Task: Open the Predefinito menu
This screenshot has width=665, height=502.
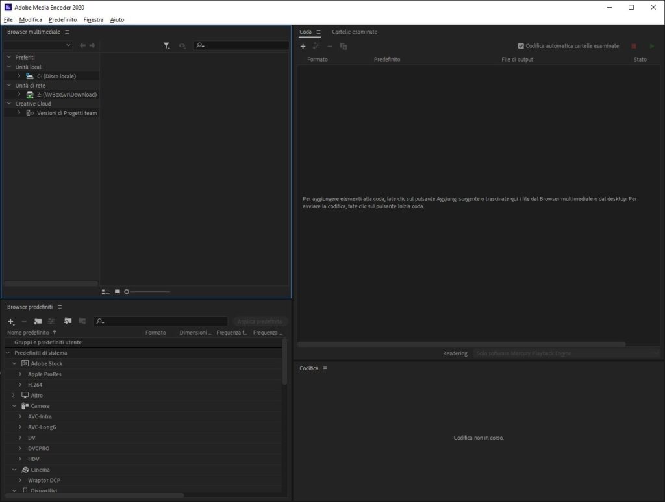Action: 62,19
